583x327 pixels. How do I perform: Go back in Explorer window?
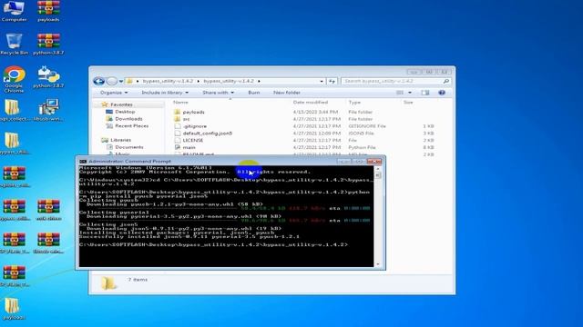pyautogui.click(x=98, y=81)
